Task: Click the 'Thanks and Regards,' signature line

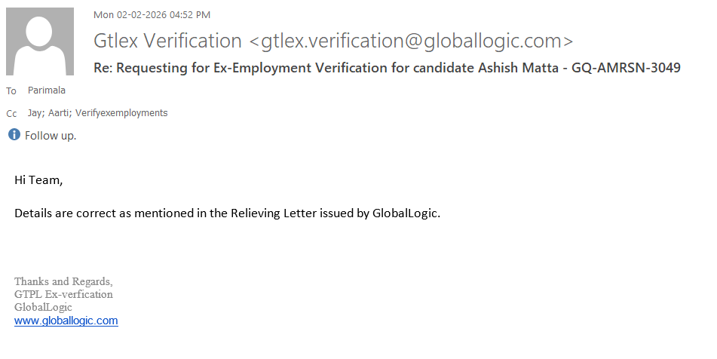Action: click(x=63, y=281)
